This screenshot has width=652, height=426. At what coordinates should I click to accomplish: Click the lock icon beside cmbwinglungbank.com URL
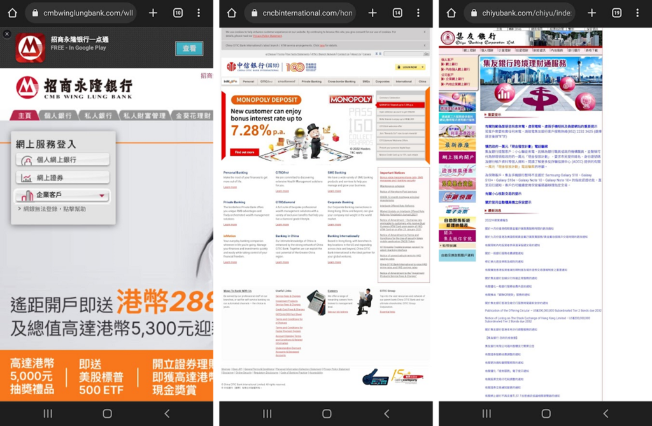(35, 13)
